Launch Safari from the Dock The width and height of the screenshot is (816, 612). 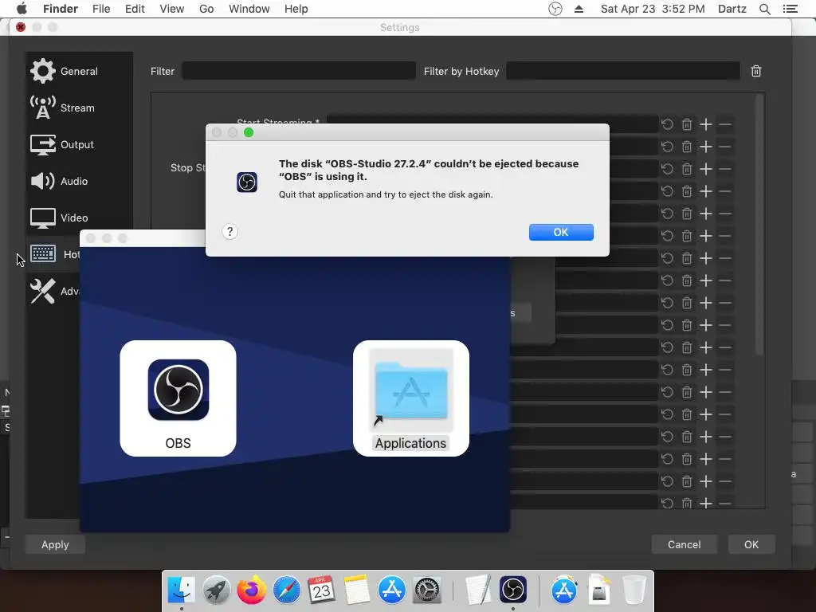click(x=286, y=590)
